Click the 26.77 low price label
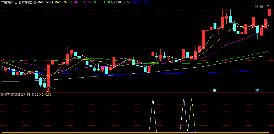 point(52,88)
